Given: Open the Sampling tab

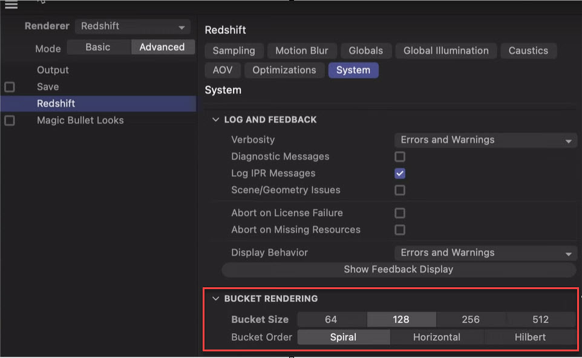Looking at the screenshot, I should click(x=234, y=51).
